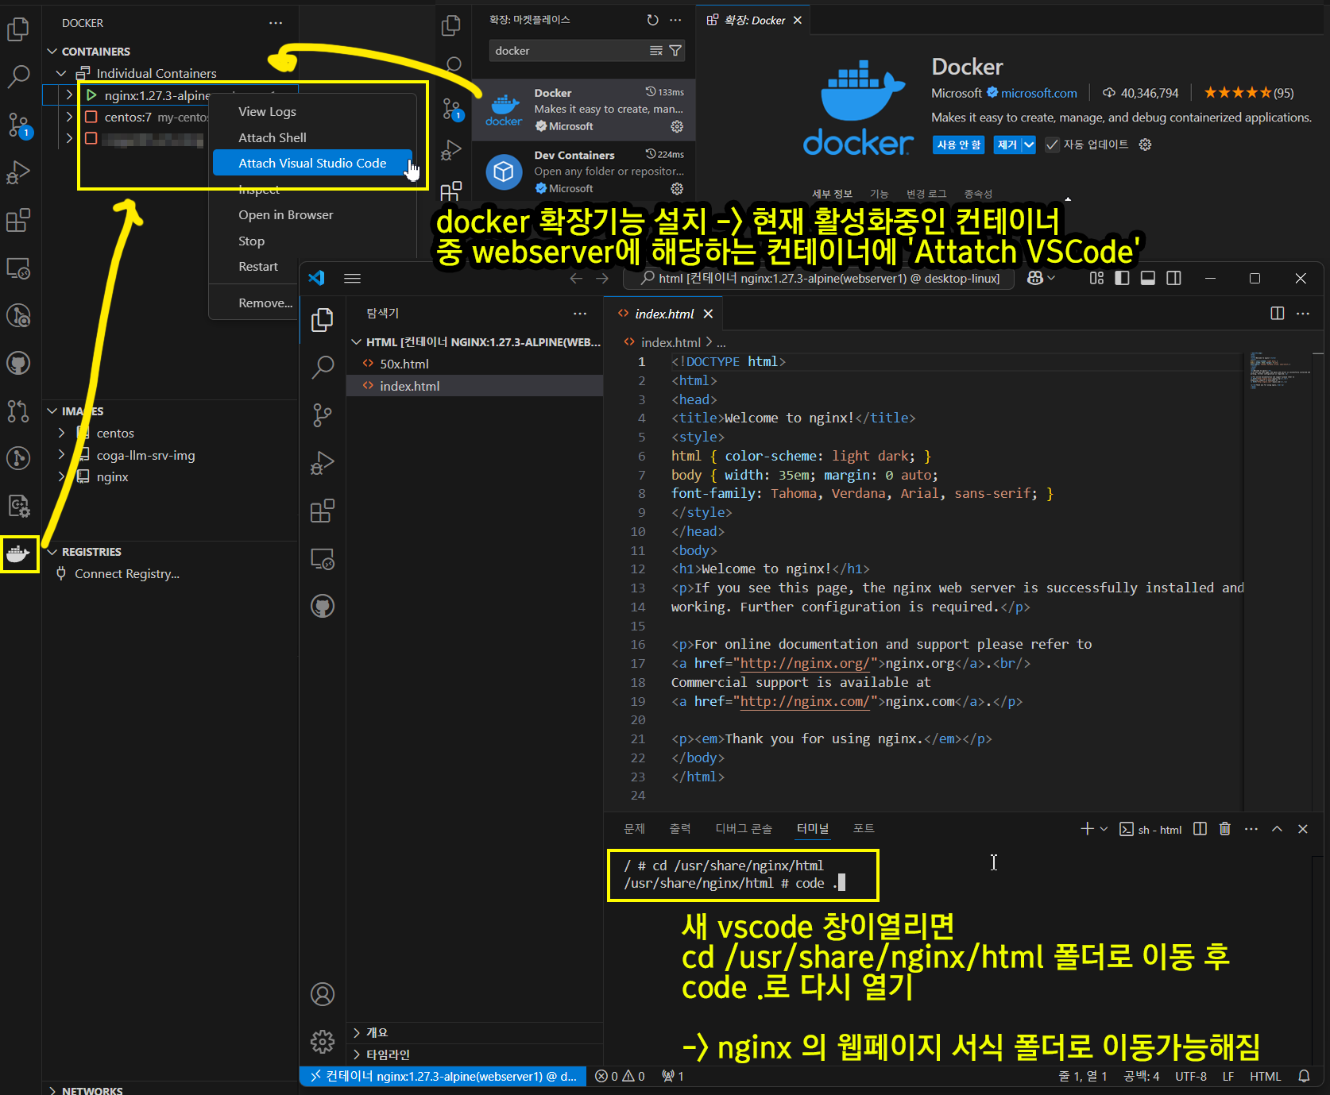Close the index.html editor tab
Viewport: 1330px width, 1095px height.
point(708,314)
